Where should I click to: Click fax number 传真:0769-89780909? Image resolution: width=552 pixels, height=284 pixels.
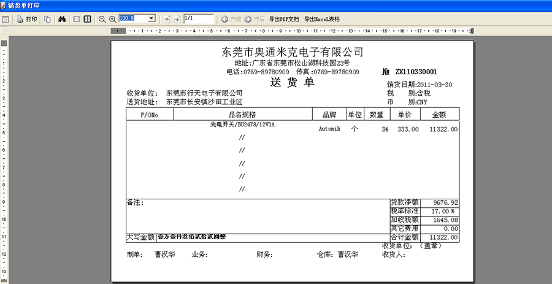click(x=328, y=72)
